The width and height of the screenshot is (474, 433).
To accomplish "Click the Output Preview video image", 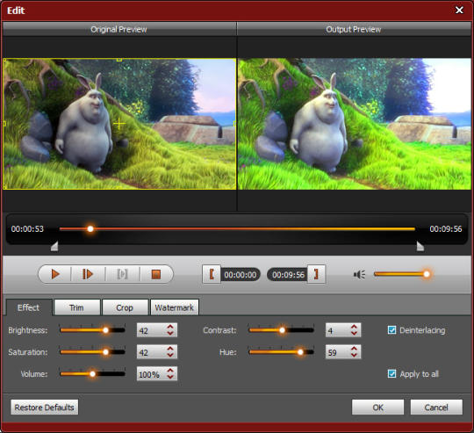I will [x=355, y=124].
